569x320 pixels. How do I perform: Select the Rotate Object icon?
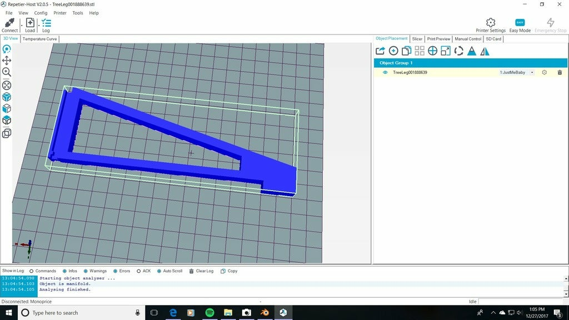coord(460,51)
